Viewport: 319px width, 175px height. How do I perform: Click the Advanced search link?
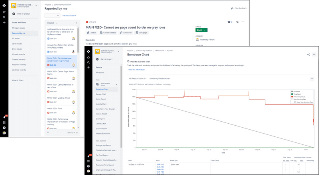point(69,16)
